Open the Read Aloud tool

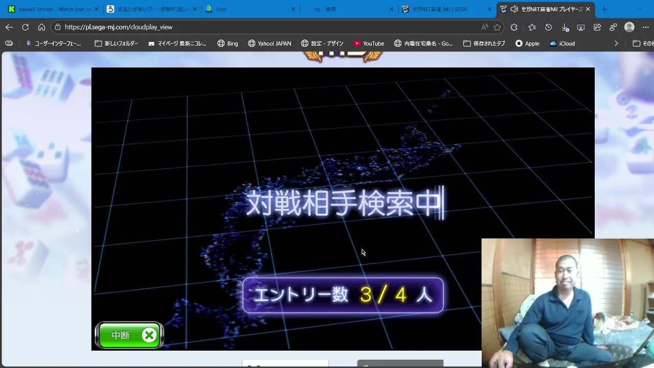click(484, 27)
